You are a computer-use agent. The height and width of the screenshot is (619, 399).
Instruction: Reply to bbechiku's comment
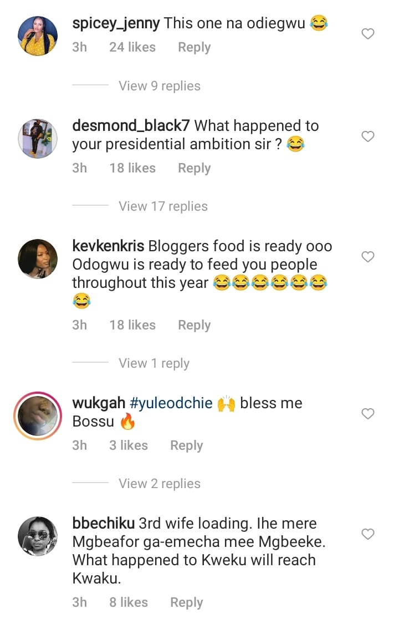point(186,602)
